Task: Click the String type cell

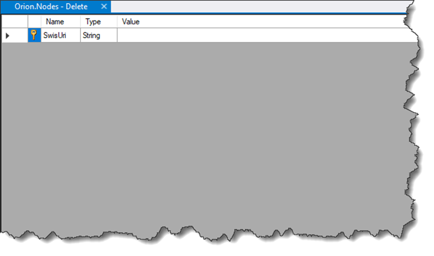Action: pyautogui.click(x=99, y=35)
